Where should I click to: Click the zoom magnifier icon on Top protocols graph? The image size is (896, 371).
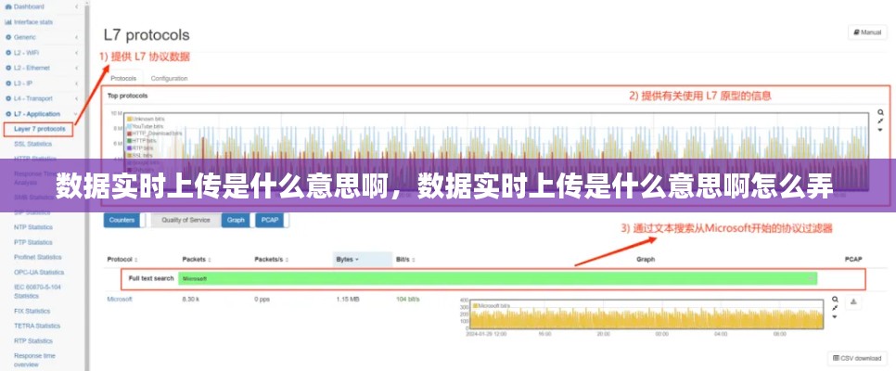click(x=881, y=112)
